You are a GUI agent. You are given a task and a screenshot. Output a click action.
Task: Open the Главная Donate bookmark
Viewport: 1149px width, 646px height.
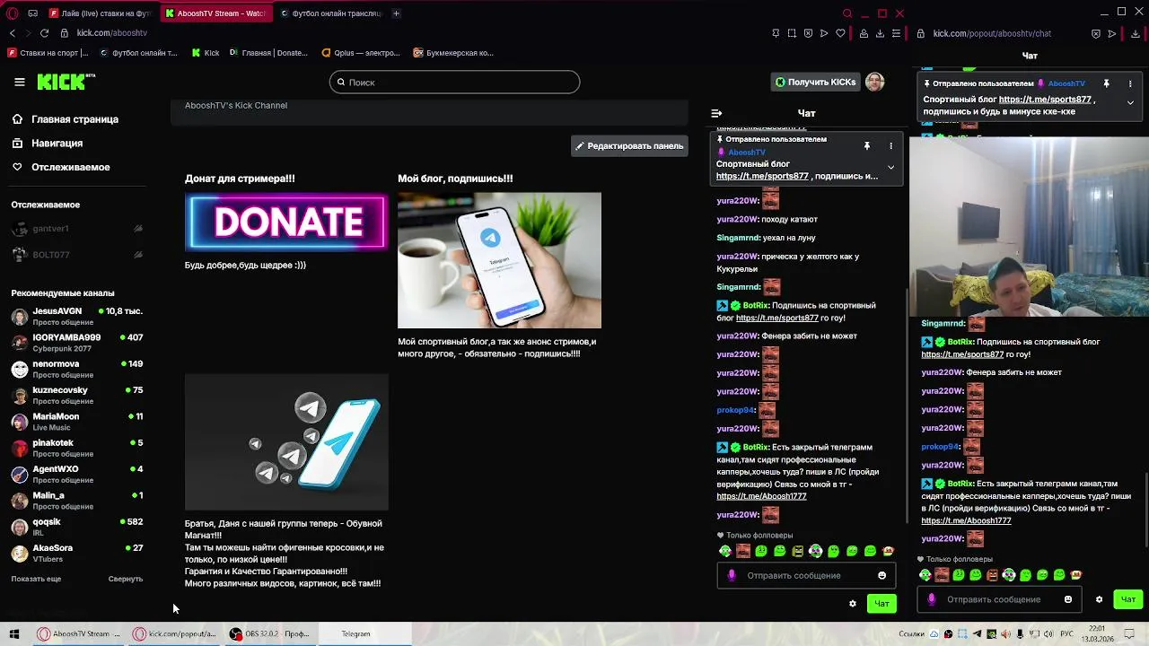268,53
